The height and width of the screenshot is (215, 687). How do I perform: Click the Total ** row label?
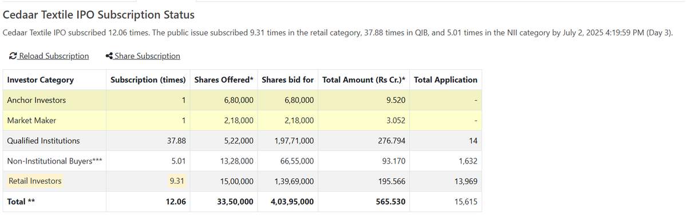point(22,202)
